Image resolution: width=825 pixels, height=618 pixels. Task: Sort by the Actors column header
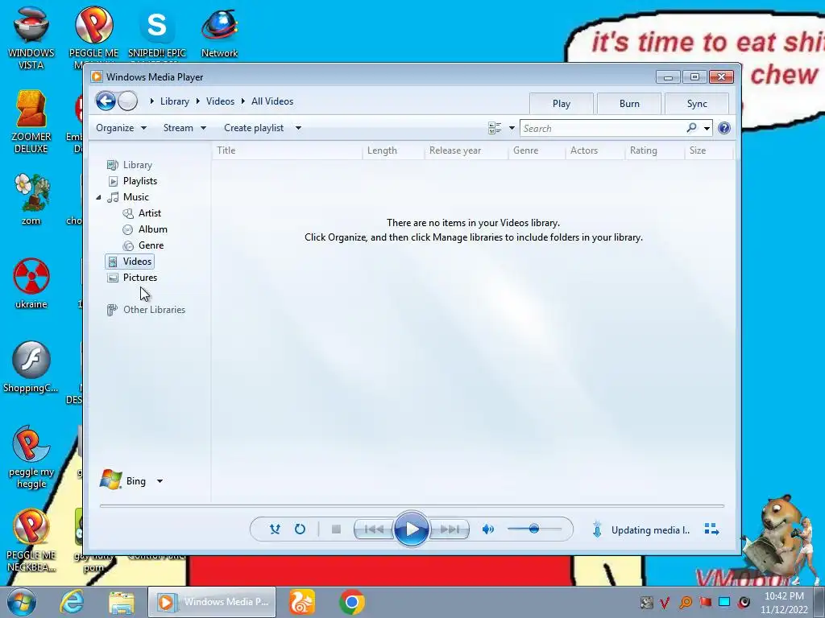[595, 150]
